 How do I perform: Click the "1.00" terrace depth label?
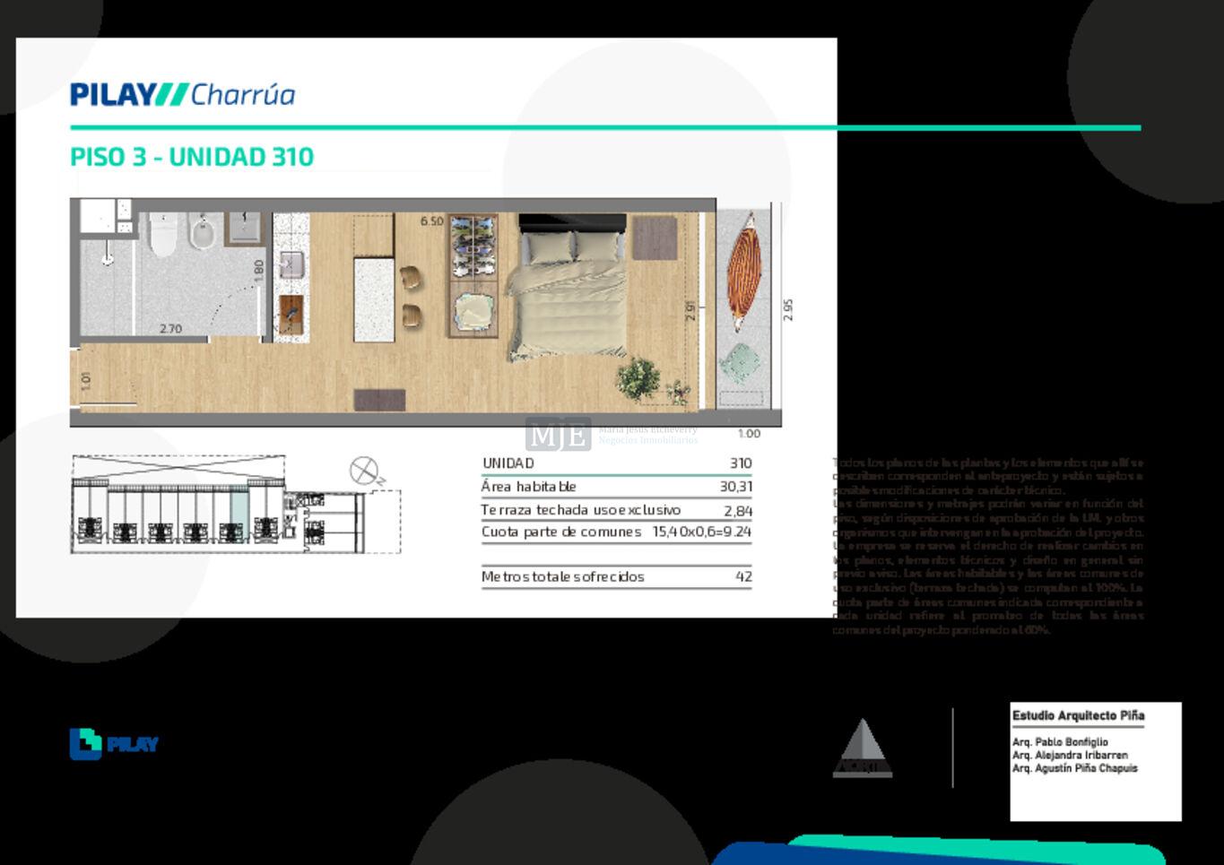749,434
